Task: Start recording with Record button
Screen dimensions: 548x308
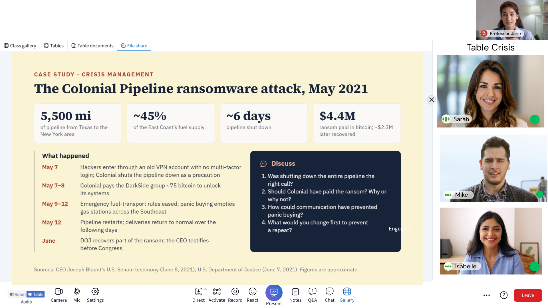Action: tap(235, 295)
